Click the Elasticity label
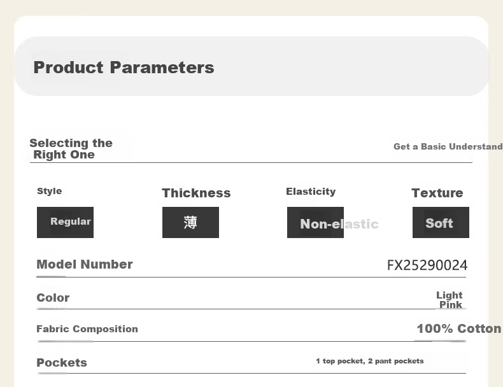Image resolution: width=503 pixels, height=387 pixels. tap(311, 192)
